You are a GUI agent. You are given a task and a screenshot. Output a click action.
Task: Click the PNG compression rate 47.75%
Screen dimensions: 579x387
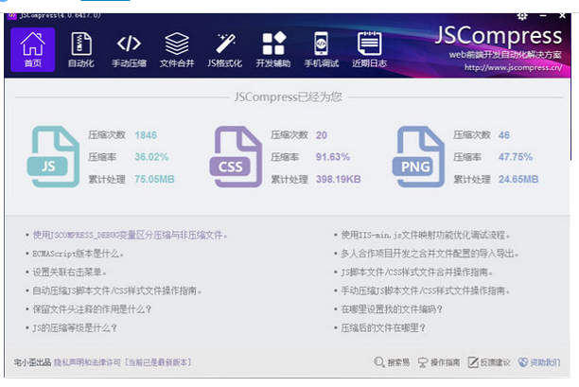(x=516, y=157)
